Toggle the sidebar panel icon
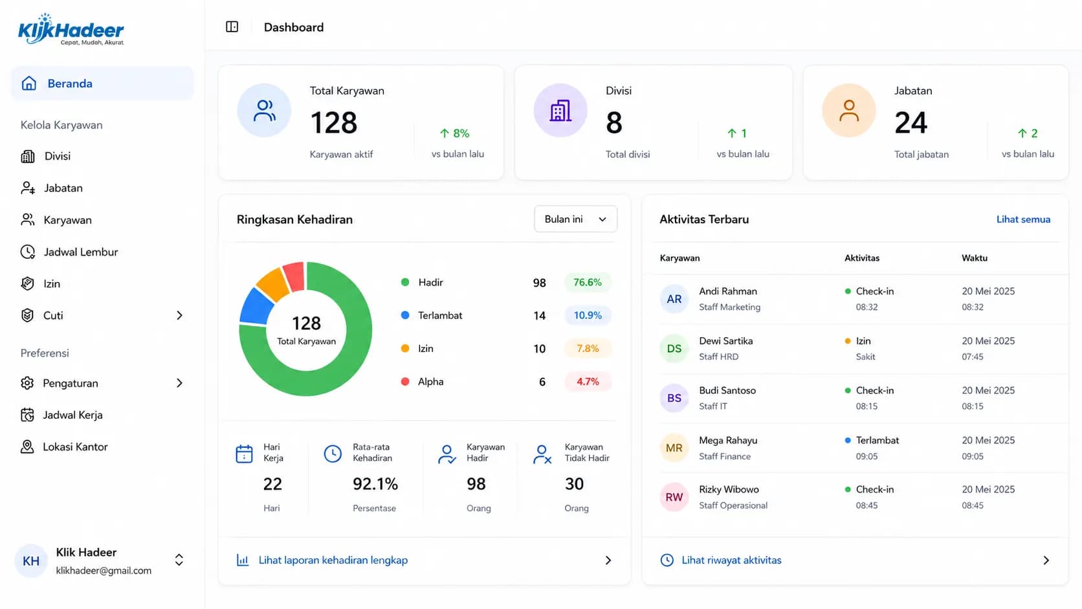 pos(232,27)
